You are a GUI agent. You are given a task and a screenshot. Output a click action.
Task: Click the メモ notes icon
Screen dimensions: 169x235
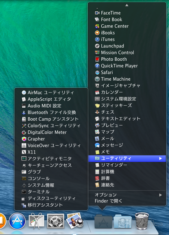(x=97, y=152)
